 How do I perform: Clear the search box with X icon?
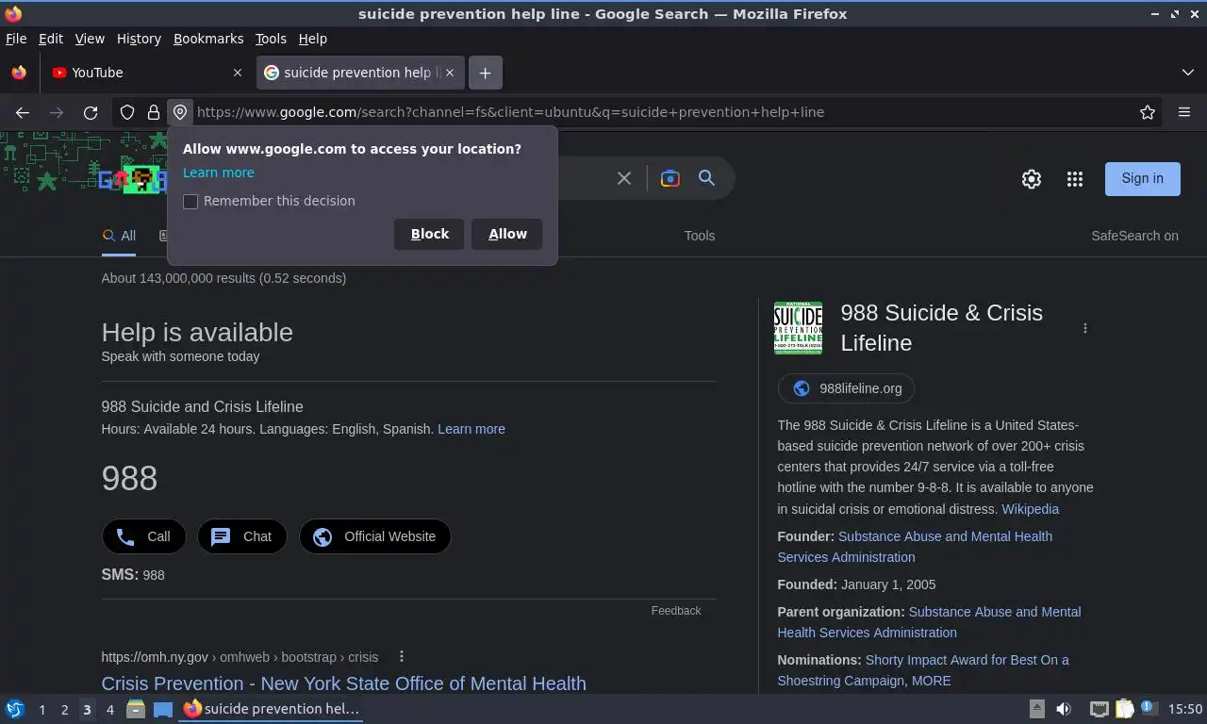[624, 178]
